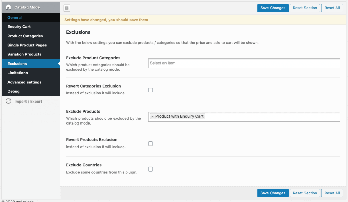348x202 pixels.
Task: Click the Exclusions page heading
Action: point(78,32)
